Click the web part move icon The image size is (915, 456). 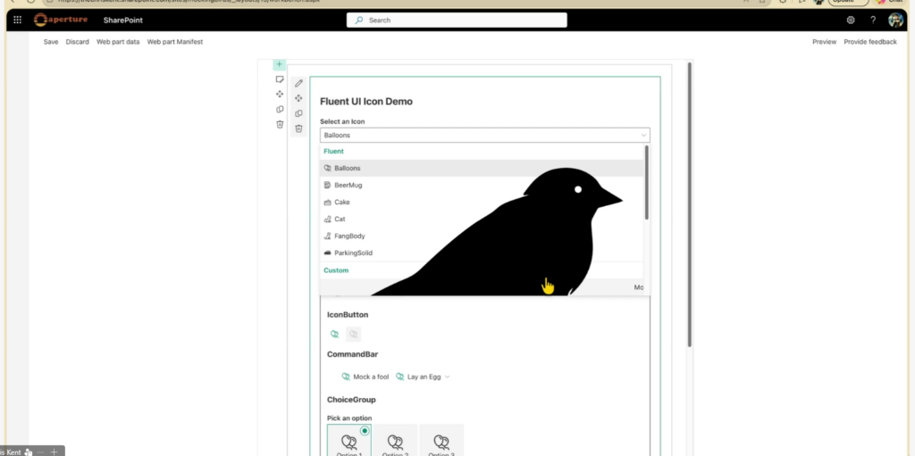[x=298, y=98]
